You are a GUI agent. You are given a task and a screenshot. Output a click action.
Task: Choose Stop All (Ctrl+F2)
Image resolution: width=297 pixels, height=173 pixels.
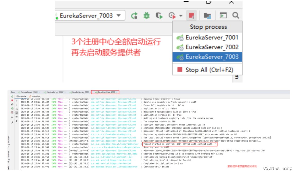point(207,70)
